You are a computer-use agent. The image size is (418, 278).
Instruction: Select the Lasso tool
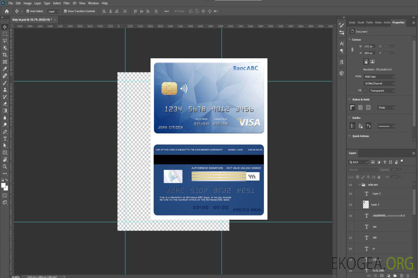pos(5,41)
